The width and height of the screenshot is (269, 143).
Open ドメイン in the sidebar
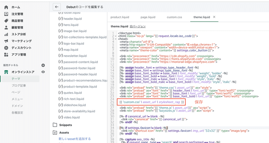[x=17, y=106]
